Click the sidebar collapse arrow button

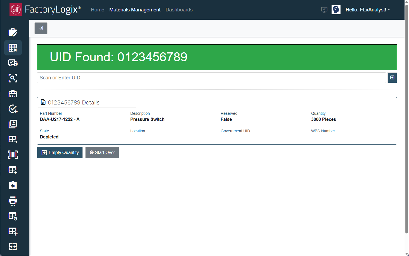[x=41, y=28]
